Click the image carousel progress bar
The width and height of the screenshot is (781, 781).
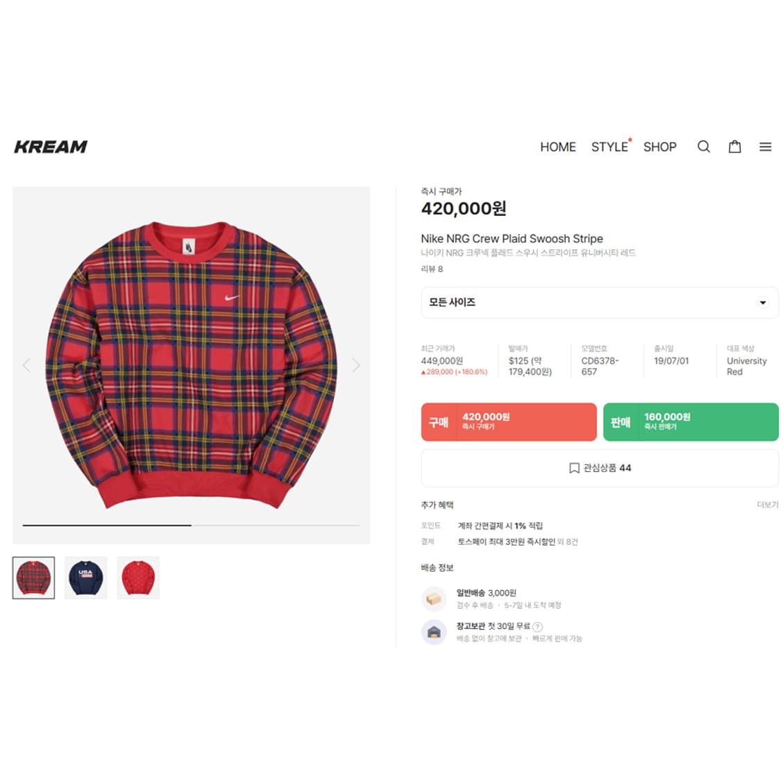[191, 525]
